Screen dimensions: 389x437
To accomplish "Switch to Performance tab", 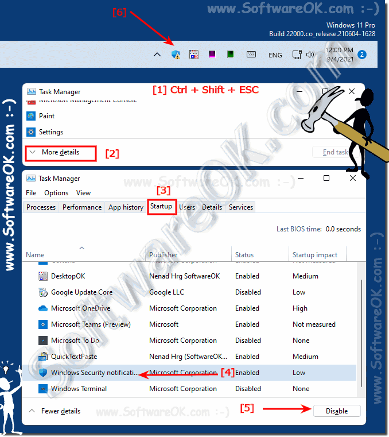I will pyautogui.click(x=82, y=207).
